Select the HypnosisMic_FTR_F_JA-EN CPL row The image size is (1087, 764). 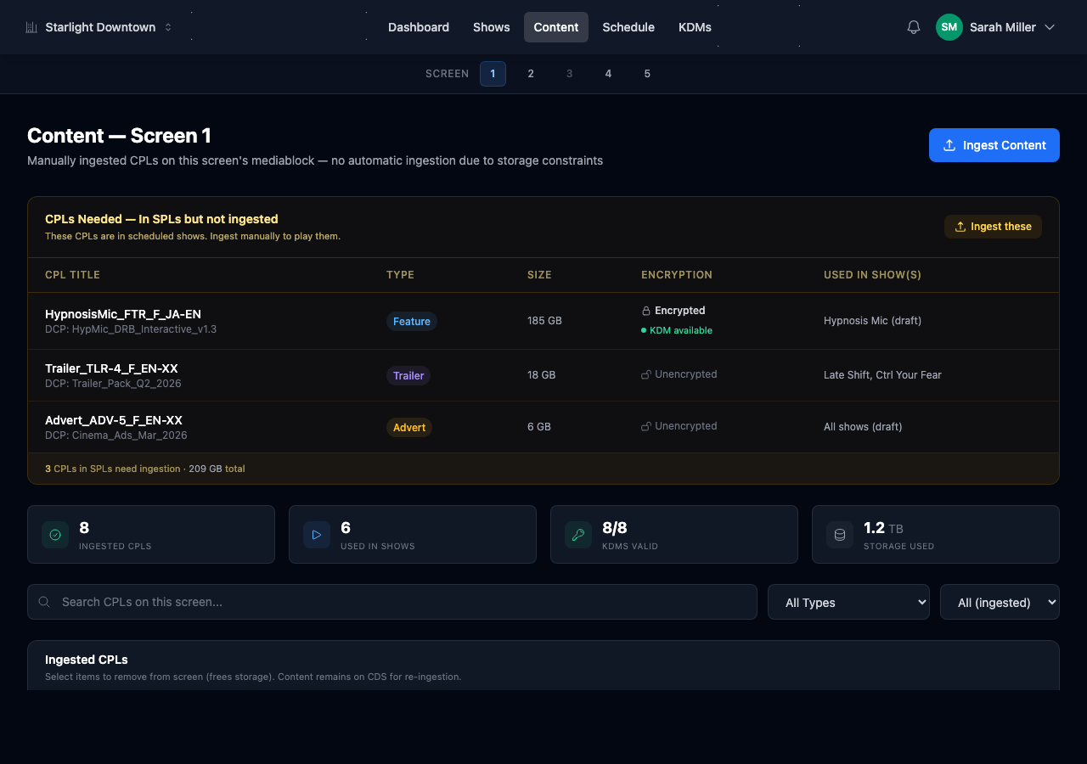(x=123, y=321)
